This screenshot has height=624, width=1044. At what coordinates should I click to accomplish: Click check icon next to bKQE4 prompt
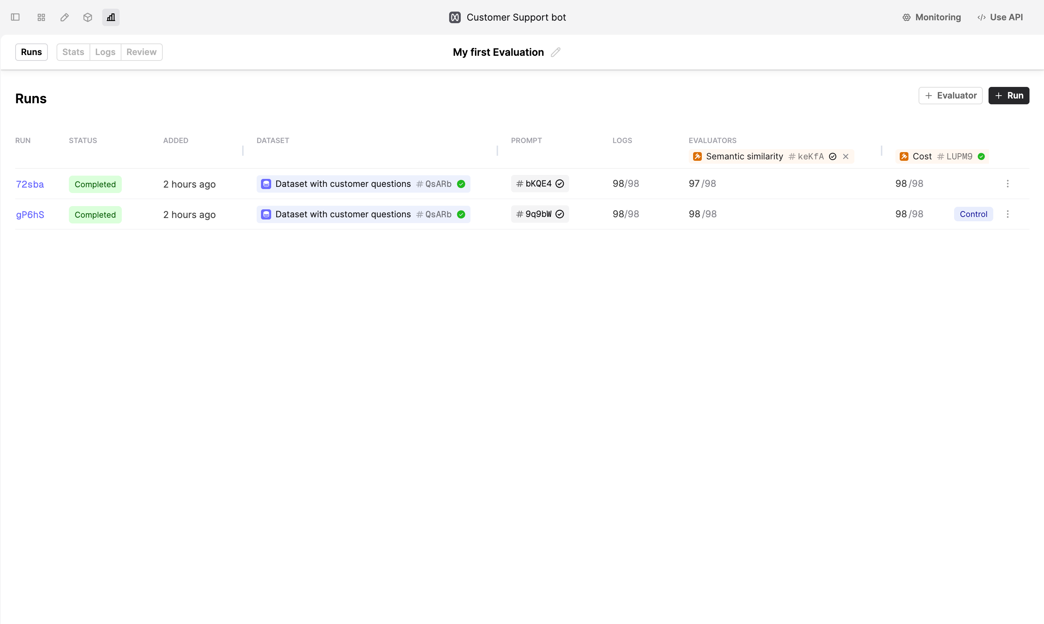(x=560, y=183)
